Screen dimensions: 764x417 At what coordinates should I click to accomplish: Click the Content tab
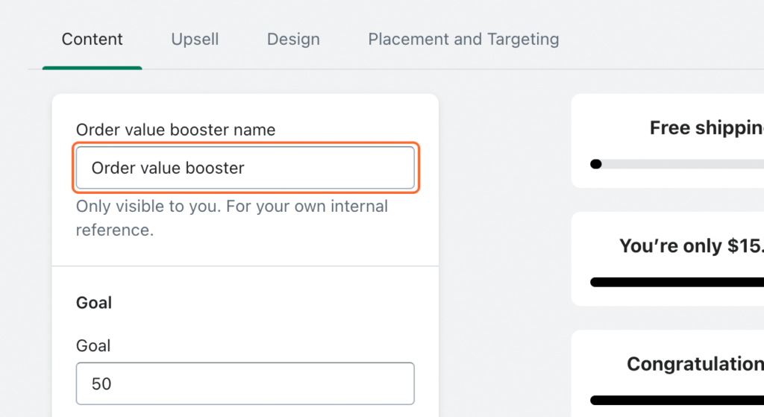(93, 39)
